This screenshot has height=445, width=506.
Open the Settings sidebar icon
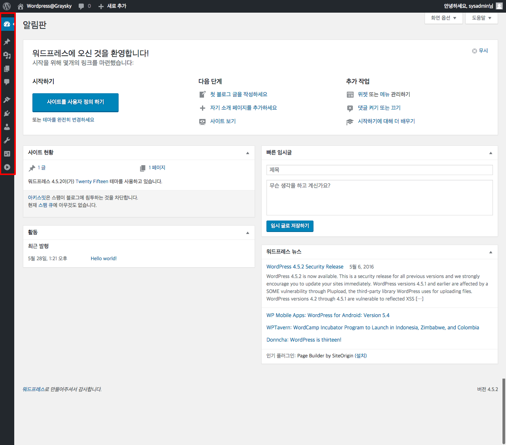point(7,154)
